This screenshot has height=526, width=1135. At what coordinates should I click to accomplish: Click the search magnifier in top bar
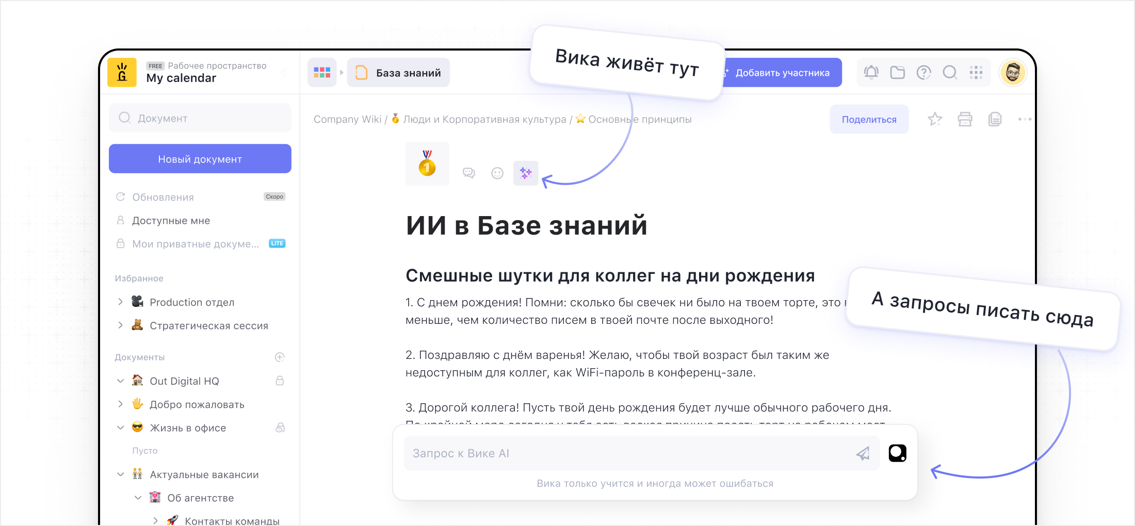click(950, 73)
